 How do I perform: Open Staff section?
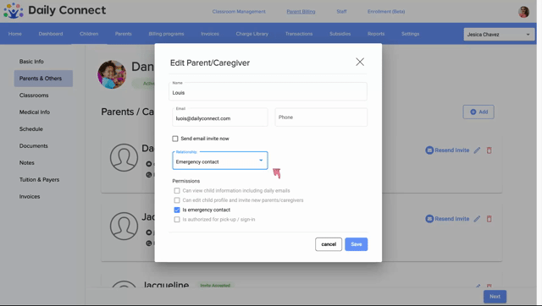pyautogui.click(x=341, y=11)
